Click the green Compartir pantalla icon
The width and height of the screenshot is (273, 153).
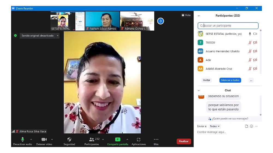point(118,139)
